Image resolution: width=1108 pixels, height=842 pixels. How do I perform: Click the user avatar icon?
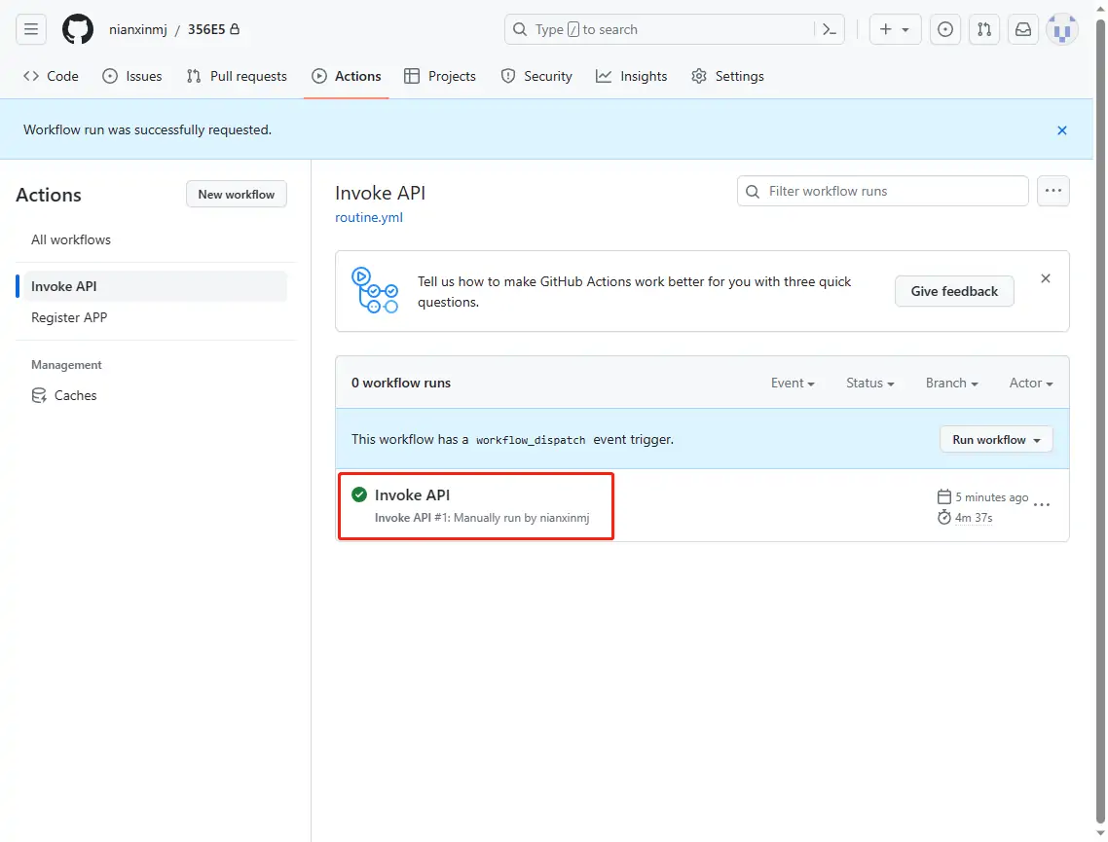click(1061, 29)
